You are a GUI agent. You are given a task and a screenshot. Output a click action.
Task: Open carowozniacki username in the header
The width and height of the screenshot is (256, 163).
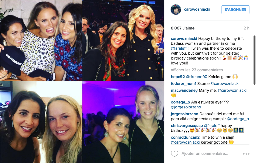197,10
